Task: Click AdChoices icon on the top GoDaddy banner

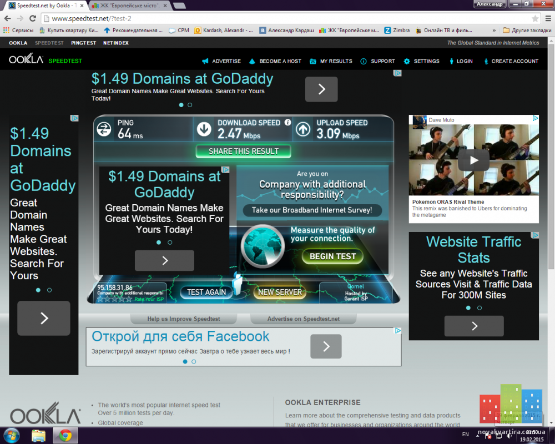Action: pos(397,73)
